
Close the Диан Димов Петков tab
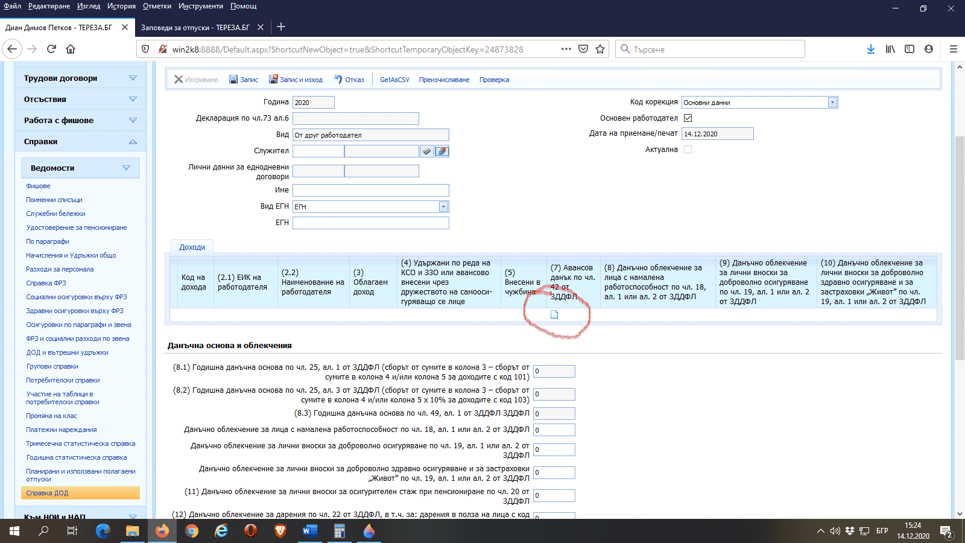[125, 27]
